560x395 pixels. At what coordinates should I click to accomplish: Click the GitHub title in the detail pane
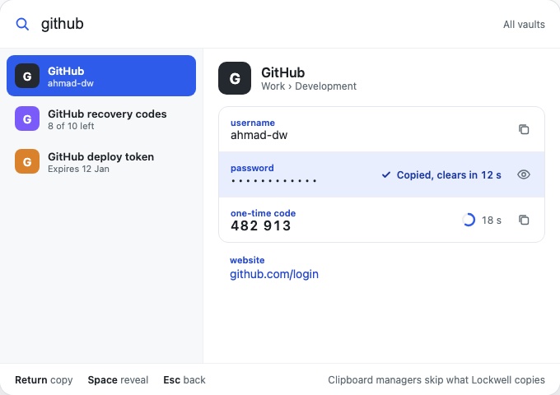282,72
